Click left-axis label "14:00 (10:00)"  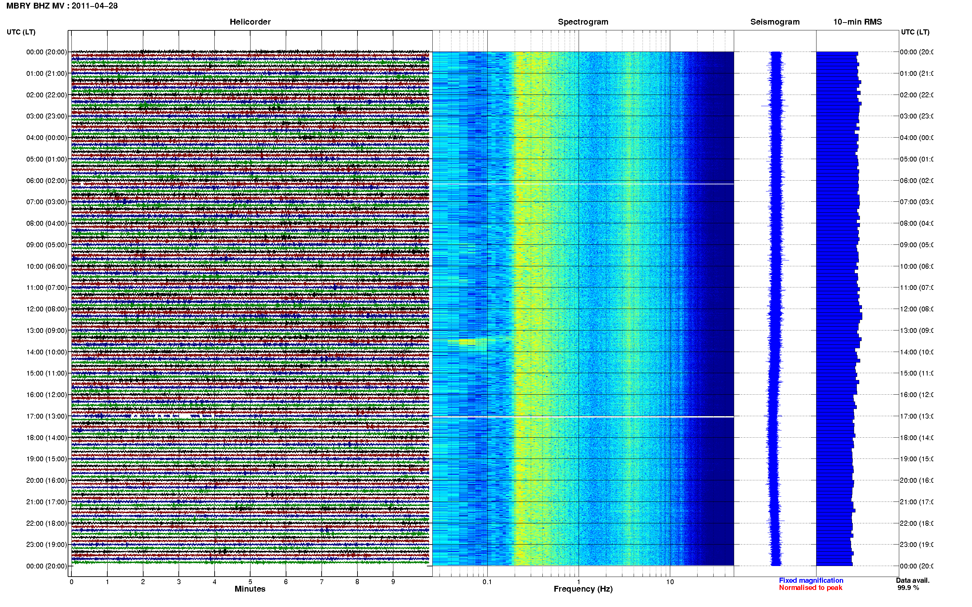pyautogui.click(x=46, y=352)
